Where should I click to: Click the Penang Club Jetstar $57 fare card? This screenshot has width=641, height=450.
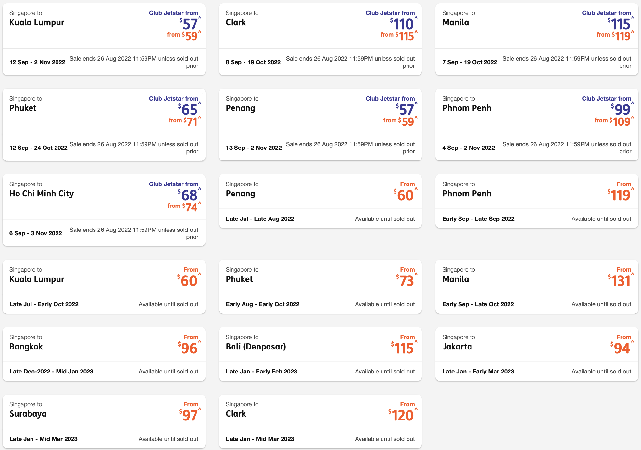click(x=320, y=125)
